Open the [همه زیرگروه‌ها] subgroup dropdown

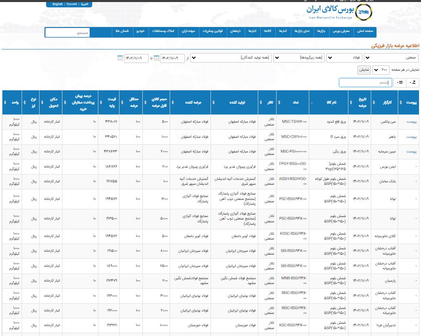tap(299, 58)
